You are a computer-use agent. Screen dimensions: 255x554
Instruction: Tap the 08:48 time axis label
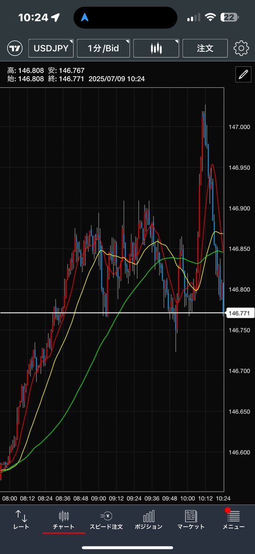[81, 499]
